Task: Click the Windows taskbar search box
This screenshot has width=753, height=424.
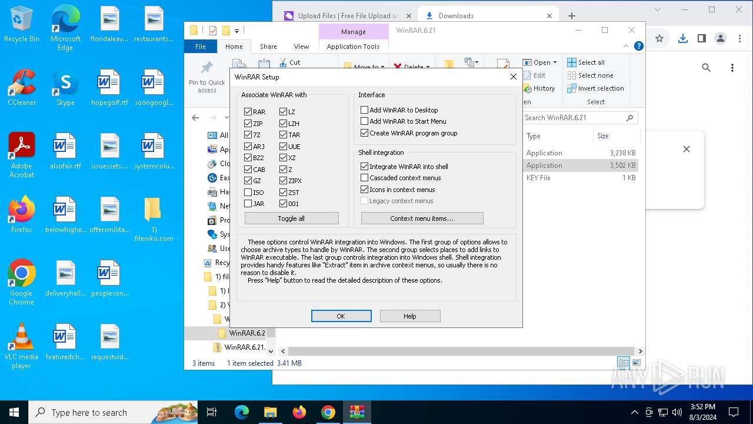Action: click(x=113, y=412)
